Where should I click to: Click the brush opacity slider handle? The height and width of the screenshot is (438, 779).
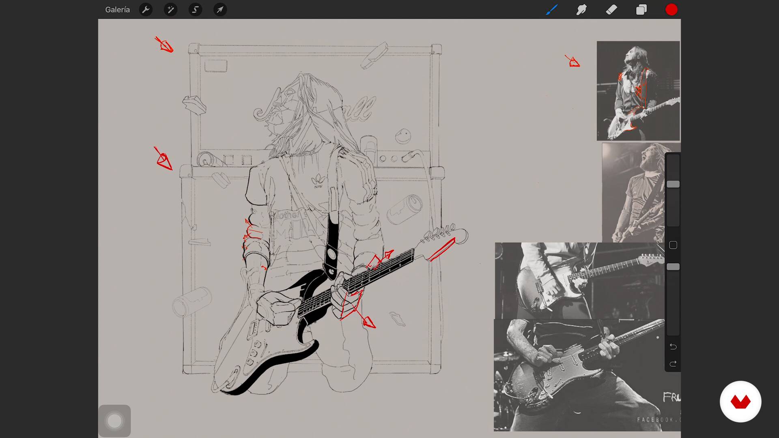(673, 267)
